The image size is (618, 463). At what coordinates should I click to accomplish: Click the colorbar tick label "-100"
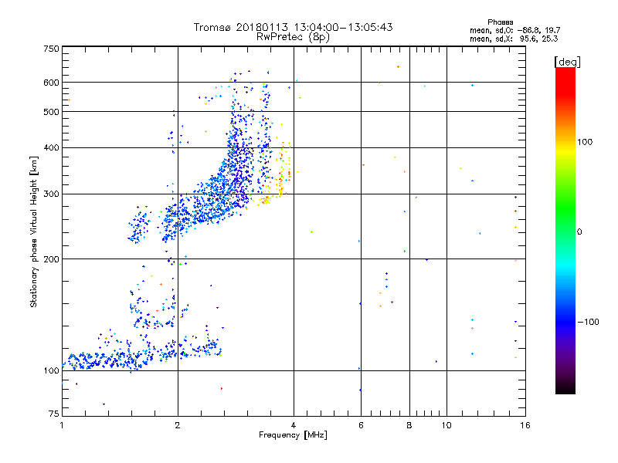(x=588, y=322)
